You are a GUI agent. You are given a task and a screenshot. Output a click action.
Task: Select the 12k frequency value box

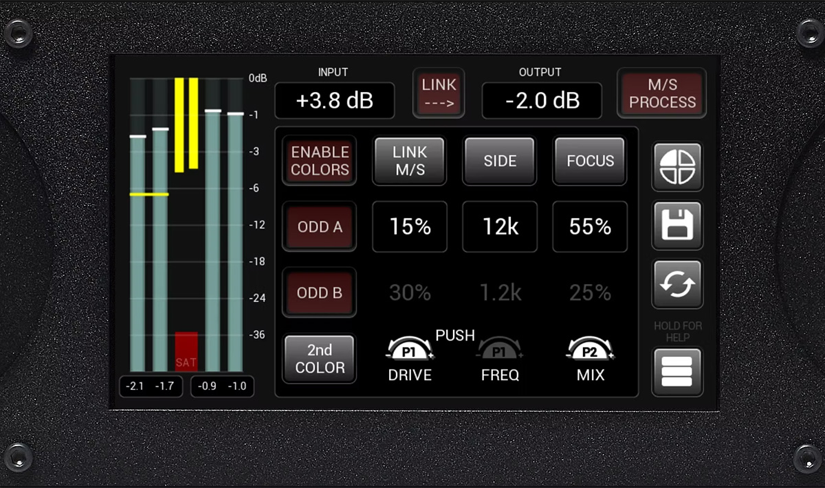(x=500, y=226)
